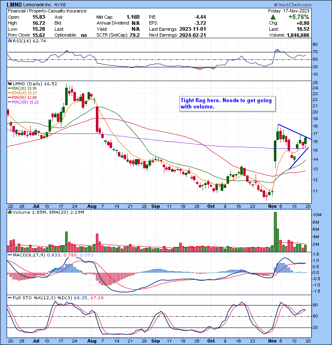Click the Prev Close value 15.62
The image size is (332, 345).
click(39, 35)
